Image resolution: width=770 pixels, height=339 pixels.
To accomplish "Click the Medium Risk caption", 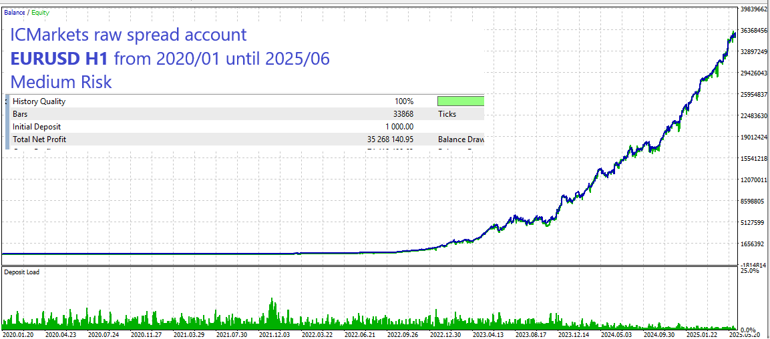I will point(61,82).
